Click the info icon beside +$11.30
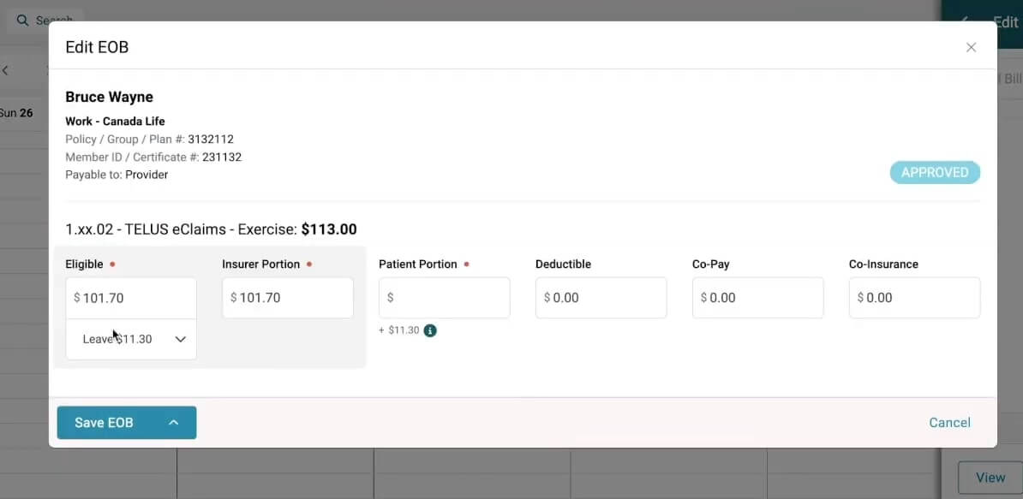This screenshot has height=499, width=1023. pyautogui.click(x=430, y=330)
